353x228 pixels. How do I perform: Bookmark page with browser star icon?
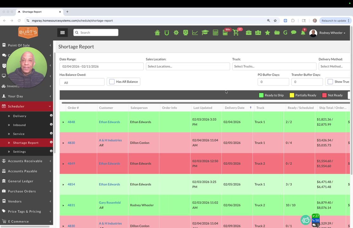coord(275,21)
